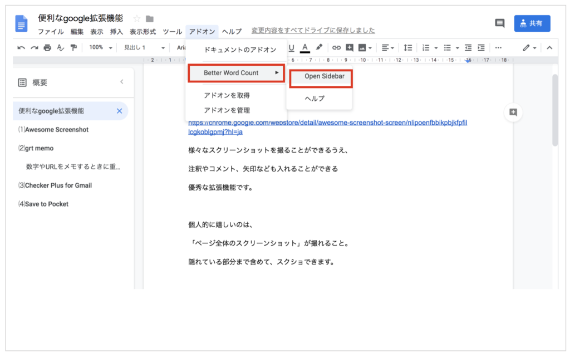Open the zoom 100% dropdown
The width and height of the screenshot is (570, 362).
click(x=100, y=48)
